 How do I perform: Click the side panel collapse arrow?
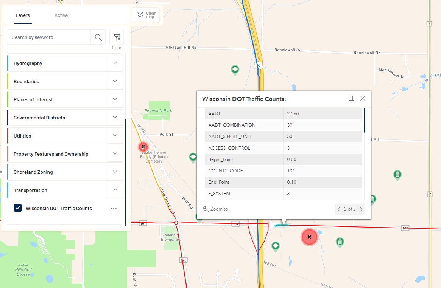[2, 172]
